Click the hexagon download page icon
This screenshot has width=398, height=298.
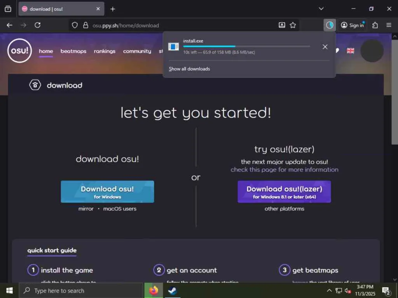pyautogui.click(x=35, y=85)
